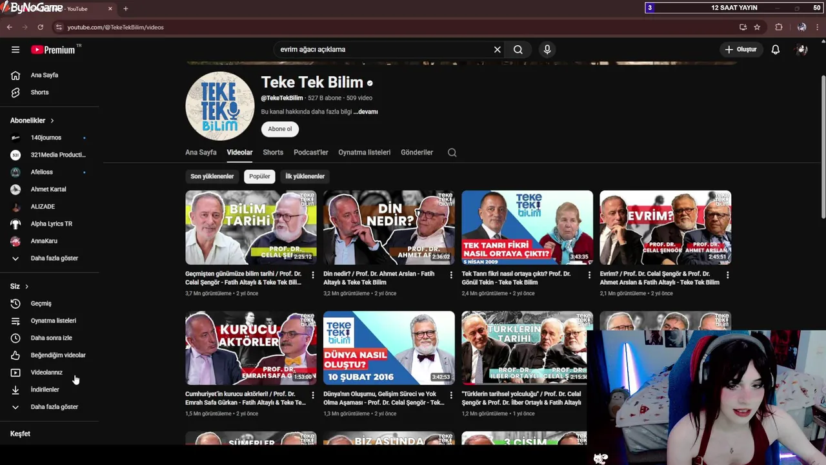Image resolution: width=826 pixels, height=465 pixels.
Task: Expand the Siz section
Action: point(19,286)
